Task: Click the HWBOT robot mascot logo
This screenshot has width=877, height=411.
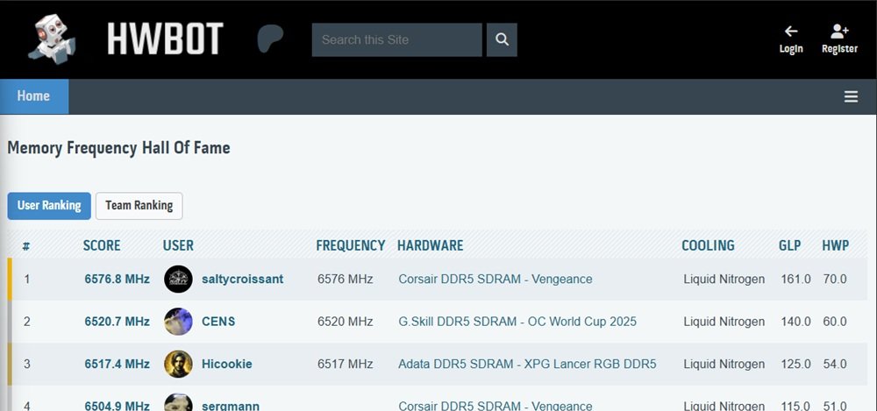Action: tap(52, 39)
